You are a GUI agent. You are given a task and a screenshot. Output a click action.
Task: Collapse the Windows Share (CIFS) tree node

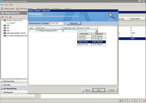point(2,21)
